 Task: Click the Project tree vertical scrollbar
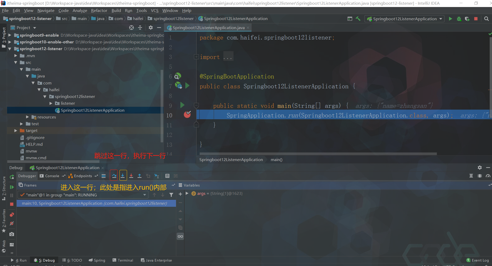162,106
